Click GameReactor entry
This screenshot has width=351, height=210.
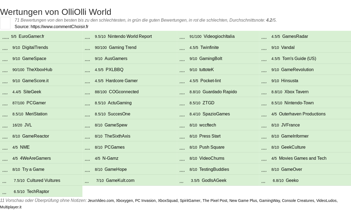(35, 136)
